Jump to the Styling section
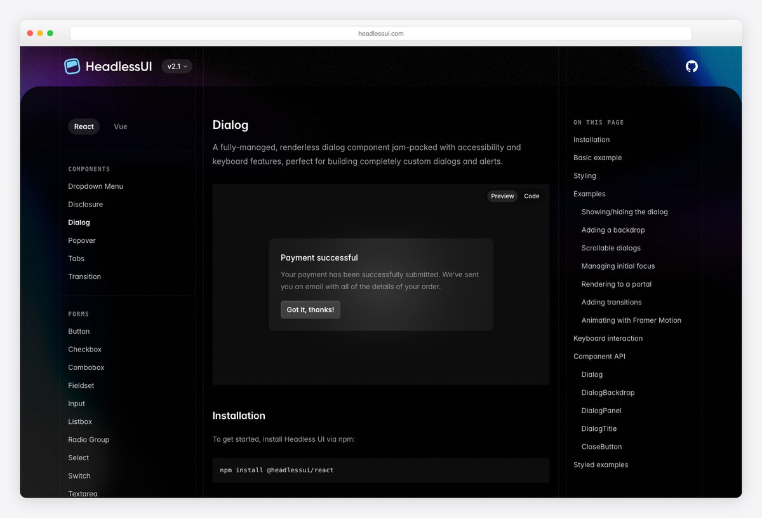The width and height of the screenshot is (762, 518). 585,176
